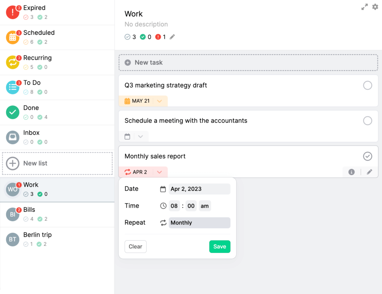Open the Expired list icon

12,12
